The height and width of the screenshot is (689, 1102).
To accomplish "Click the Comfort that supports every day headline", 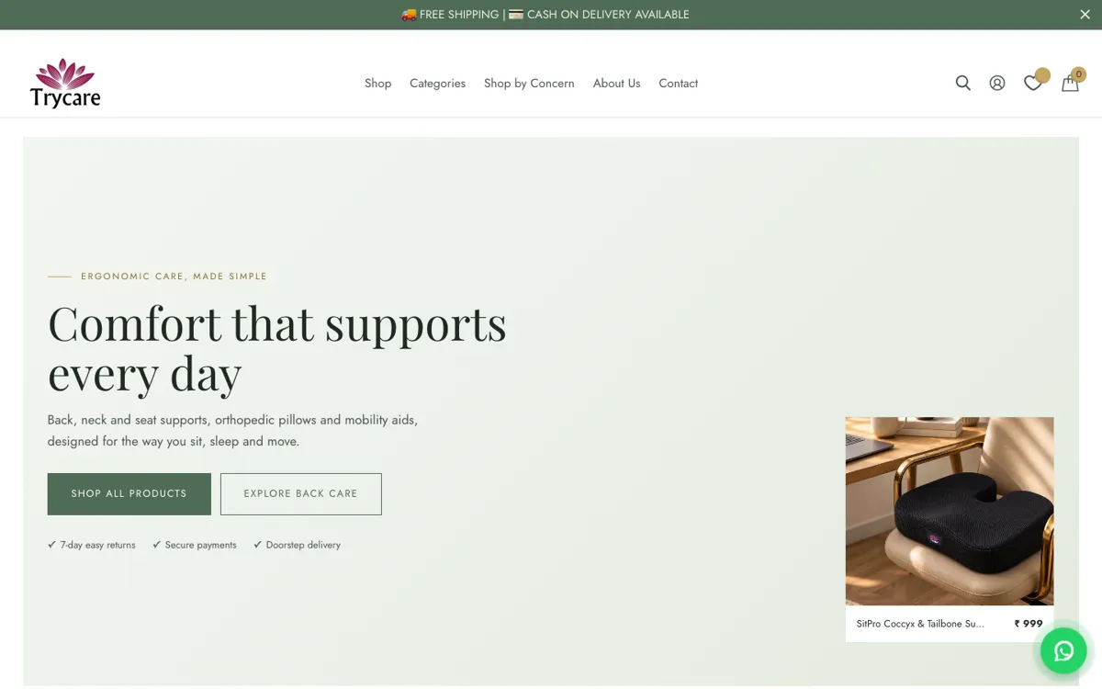I will coord(277,348).
